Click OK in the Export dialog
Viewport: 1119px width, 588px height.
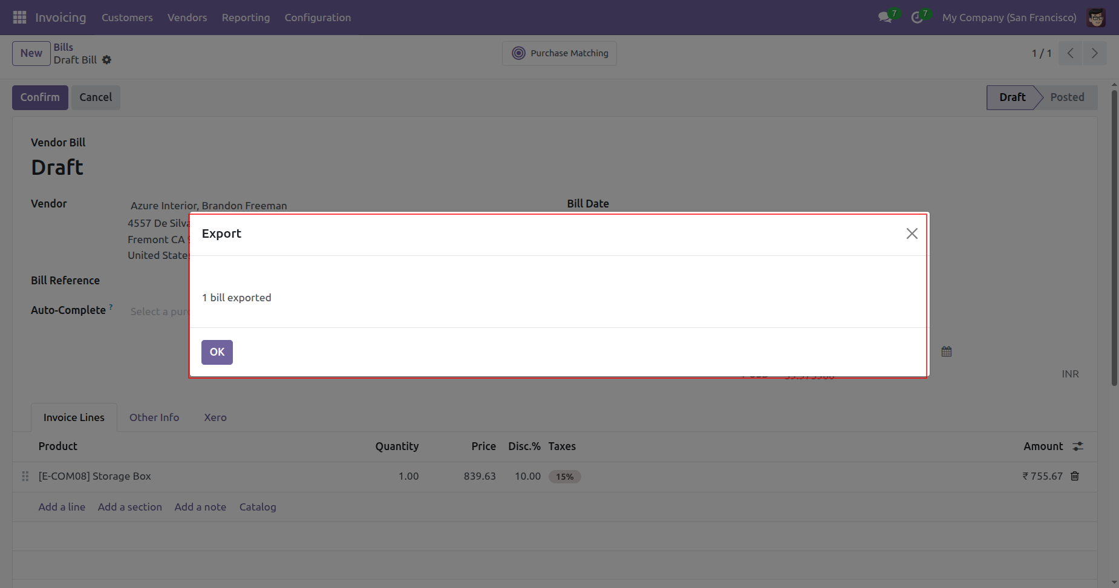point(217,352)
